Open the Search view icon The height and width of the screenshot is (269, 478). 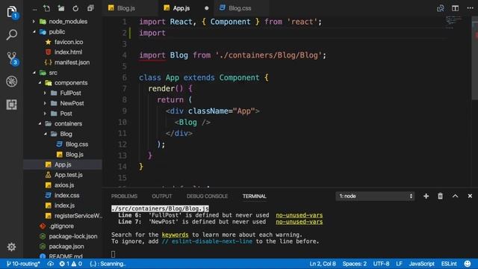12,34
